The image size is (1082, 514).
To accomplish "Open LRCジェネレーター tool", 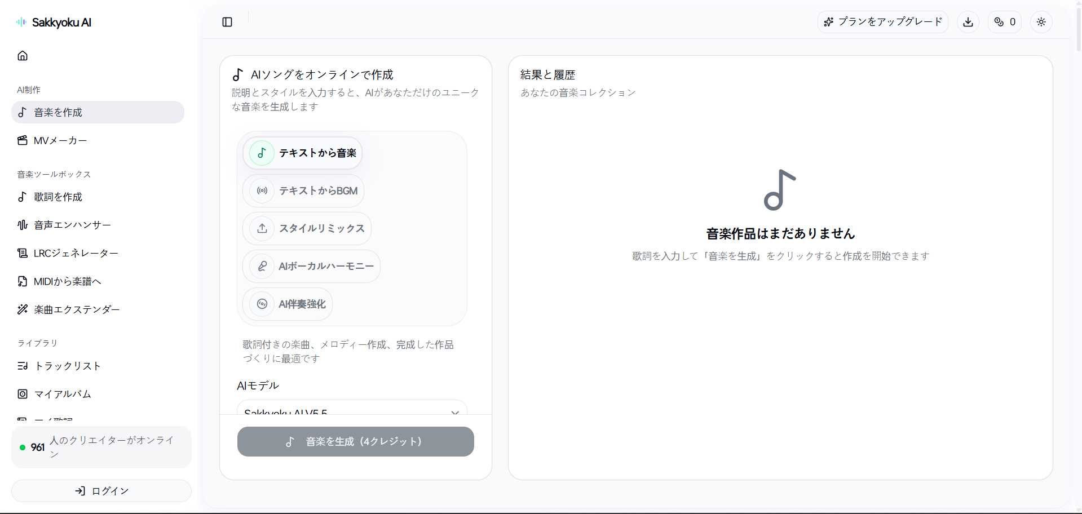I will pos(98,253).
